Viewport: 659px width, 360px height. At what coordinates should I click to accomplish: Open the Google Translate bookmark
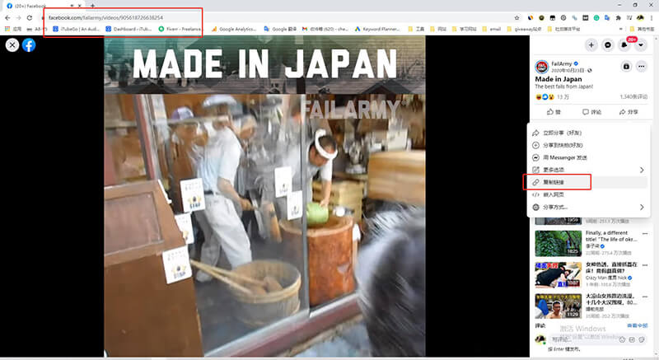click(x=280, y=29)
